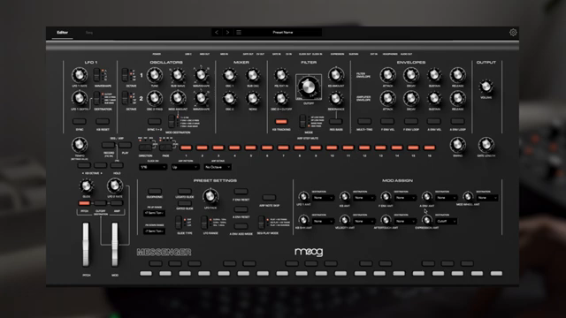Click the filter Mode selector switch

pos(302,122)
